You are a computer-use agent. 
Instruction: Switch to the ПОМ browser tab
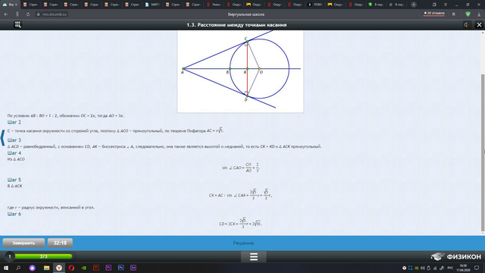tap(315, 5)
